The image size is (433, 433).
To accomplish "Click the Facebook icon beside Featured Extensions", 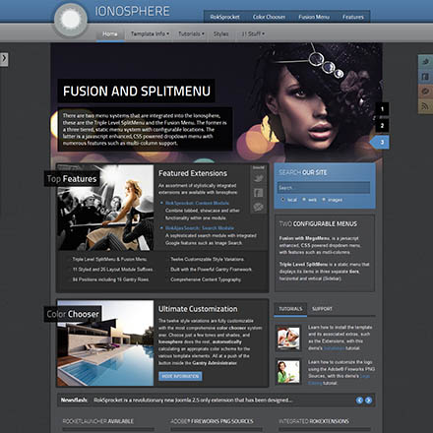I will tap(259, 193).
